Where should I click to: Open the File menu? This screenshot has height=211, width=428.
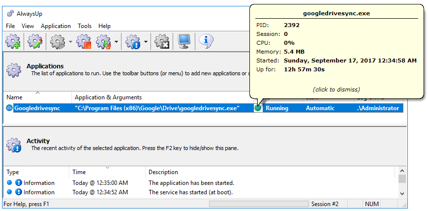10,26
